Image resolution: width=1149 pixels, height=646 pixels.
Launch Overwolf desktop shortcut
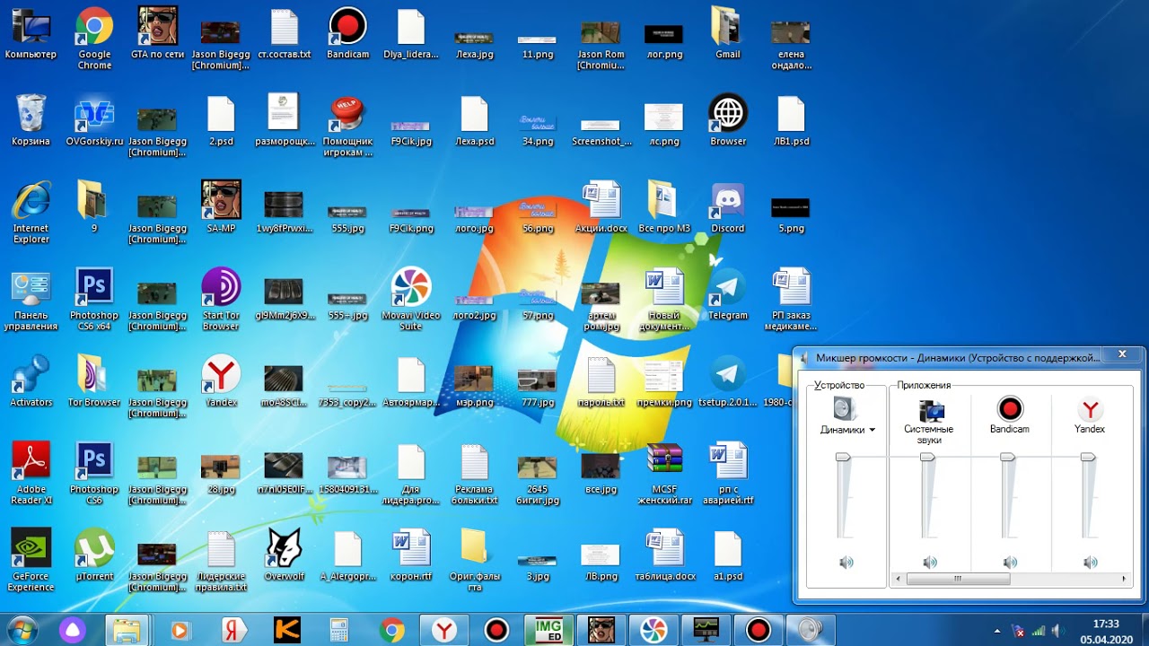click(285, 555)
